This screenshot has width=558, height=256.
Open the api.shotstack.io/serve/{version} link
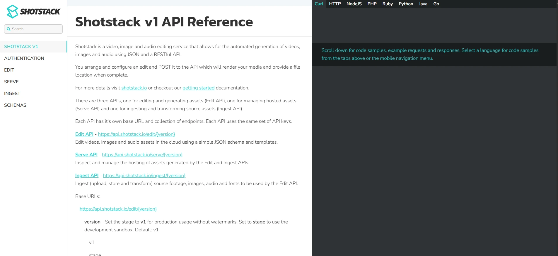[x=142, y=155]
